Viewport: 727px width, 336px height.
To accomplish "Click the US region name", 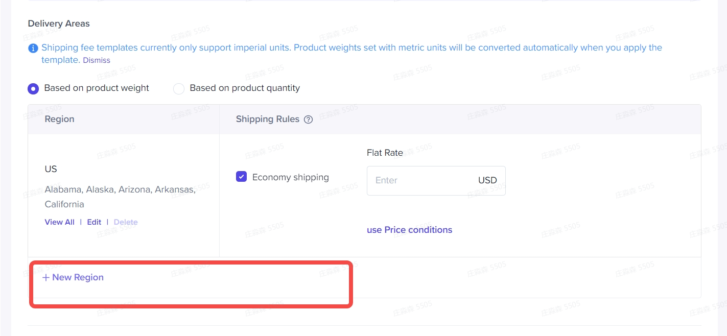I will (51, 169).
